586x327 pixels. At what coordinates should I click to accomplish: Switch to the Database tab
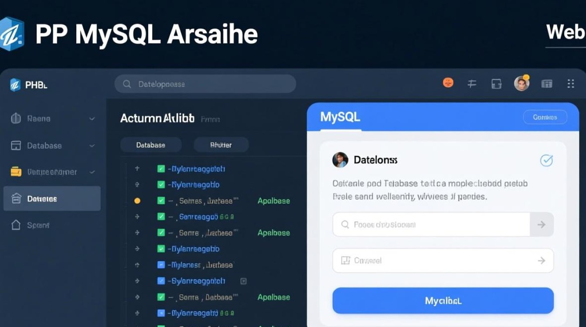pyautogui.click(x=151, y=144)
